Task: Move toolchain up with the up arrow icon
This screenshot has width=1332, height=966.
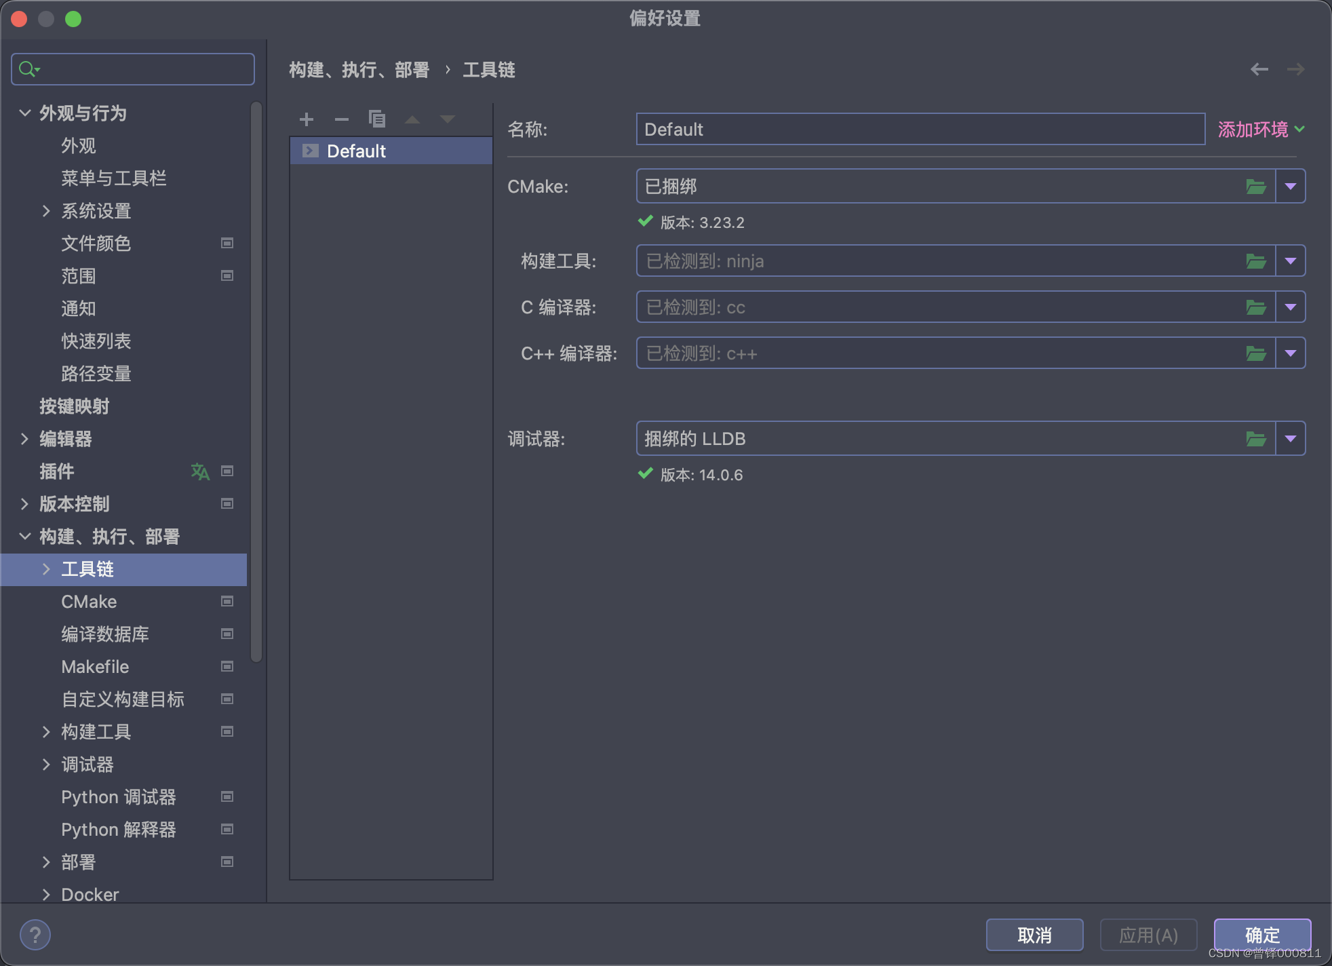Action: (412, 119)
